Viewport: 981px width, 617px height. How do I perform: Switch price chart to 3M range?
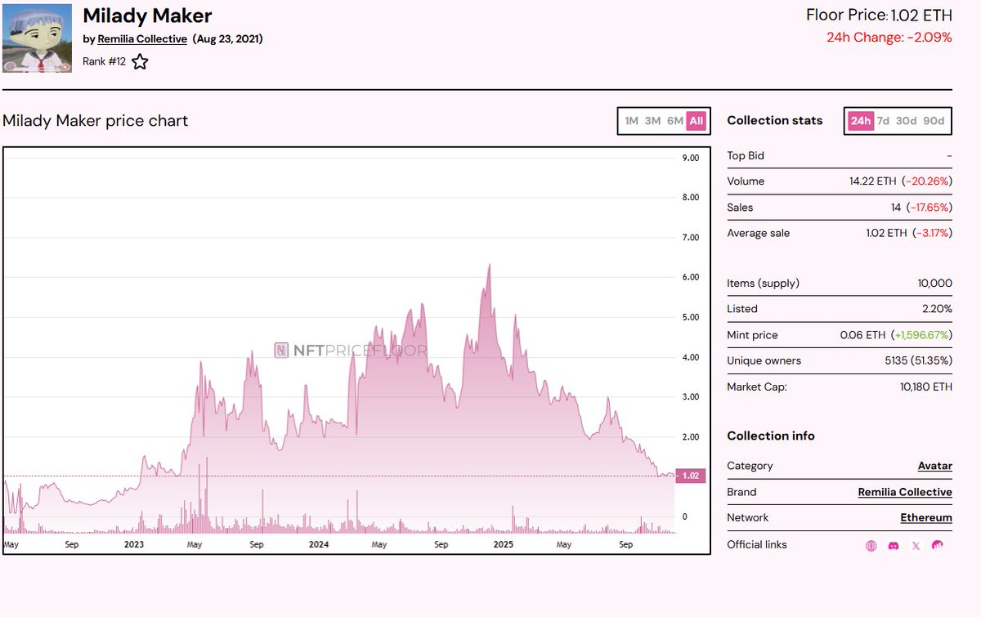click(x=652, y=121)
